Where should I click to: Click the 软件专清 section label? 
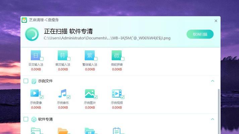[x=45, y=119]
